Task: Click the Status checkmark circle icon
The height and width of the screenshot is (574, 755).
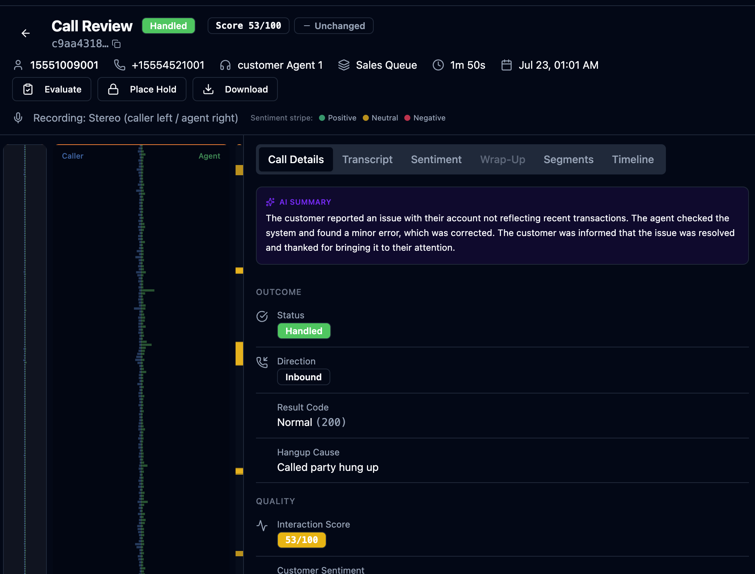Action: 262,316
